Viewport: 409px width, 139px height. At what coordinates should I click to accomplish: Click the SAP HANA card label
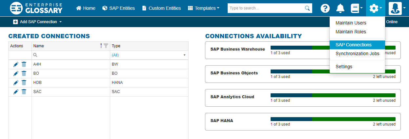(222, 121)
